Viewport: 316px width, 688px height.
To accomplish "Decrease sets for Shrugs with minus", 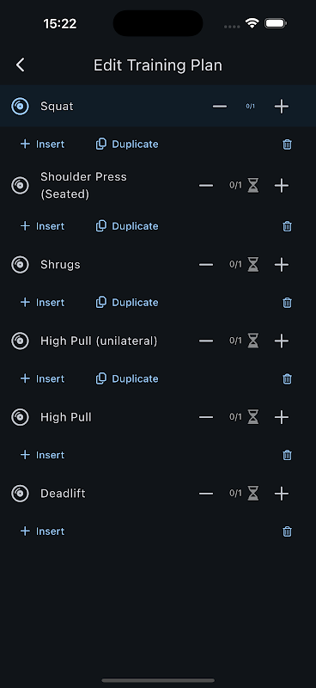I will coord(206,265).
